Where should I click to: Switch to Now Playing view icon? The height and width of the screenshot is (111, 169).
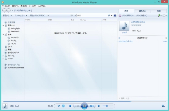click(x=163, y=106)
